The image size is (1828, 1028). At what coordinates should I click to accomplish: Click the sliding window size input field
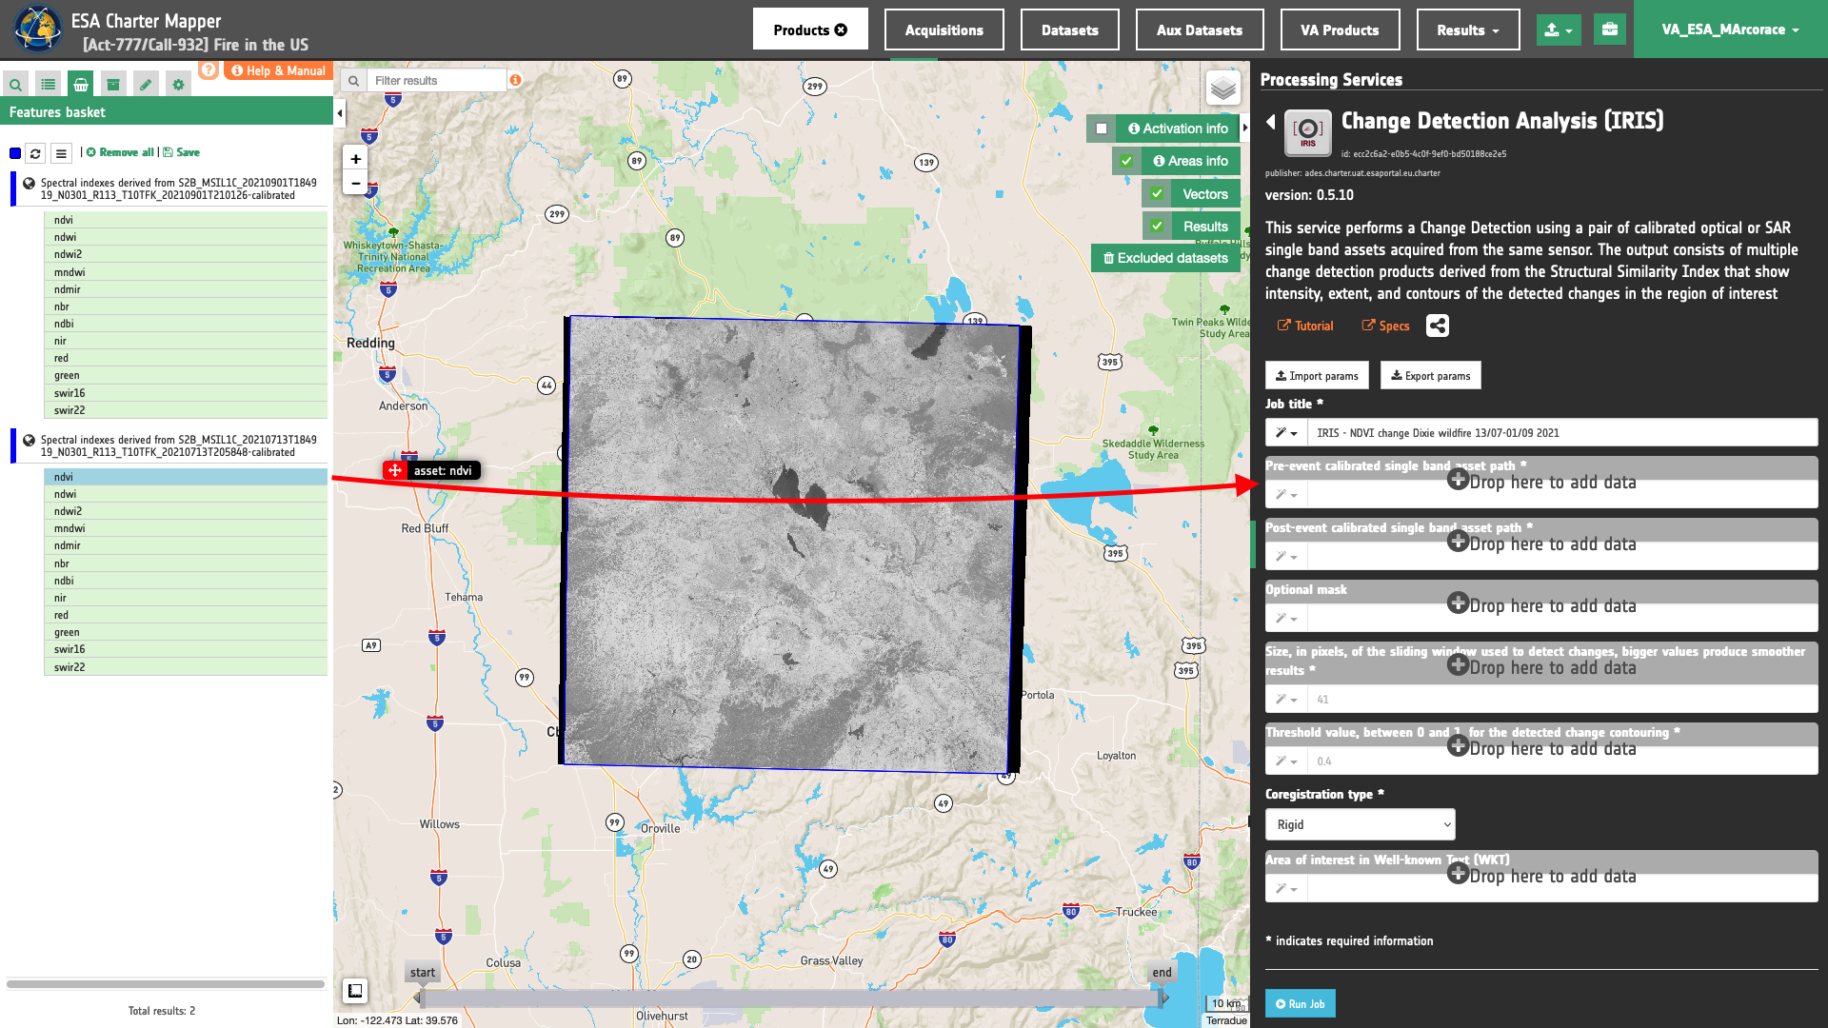click(x=1562, y=700)
